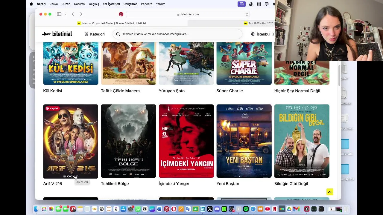Open the Arif V 216 poster
The width and height of the screenshot is (383, 215).
[71, 141]
